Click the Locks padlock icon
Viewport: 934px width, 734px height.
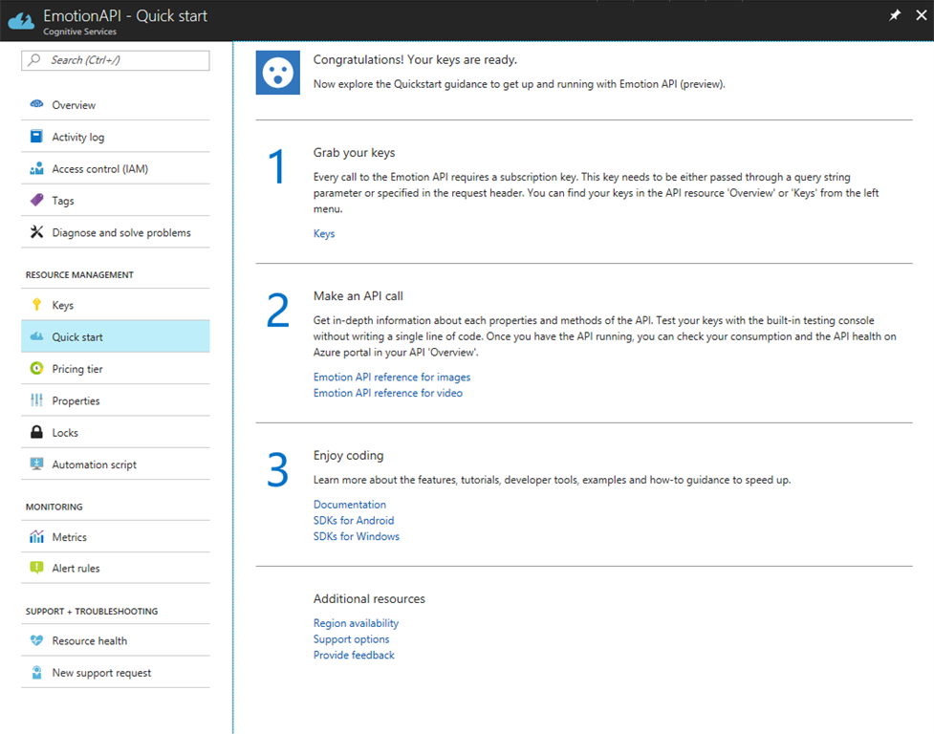point(36,433)
